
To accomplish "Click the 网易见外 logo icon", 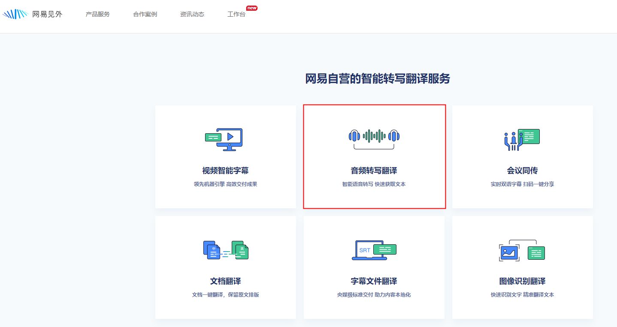I will pos(15,14).
